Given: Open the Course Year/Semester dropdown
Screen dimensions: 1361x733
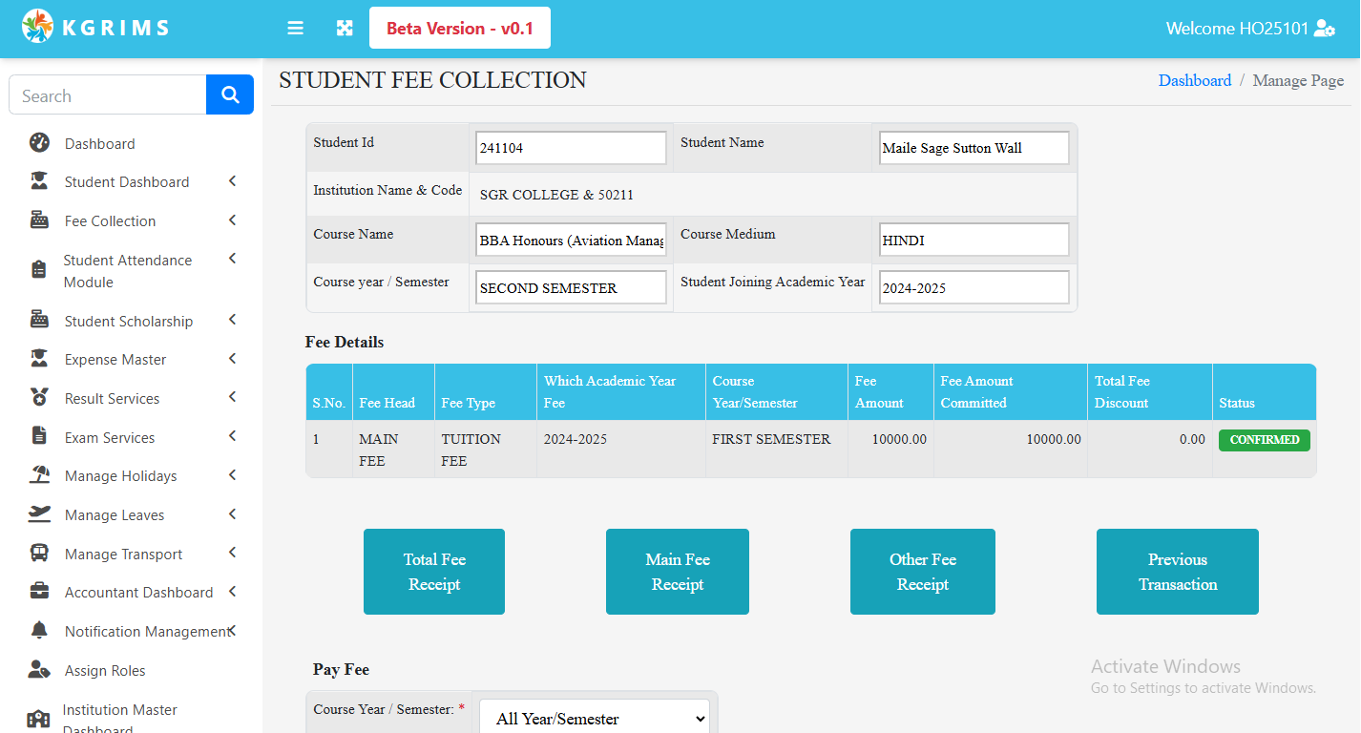Looking at the screenshot, I should 594,719.
